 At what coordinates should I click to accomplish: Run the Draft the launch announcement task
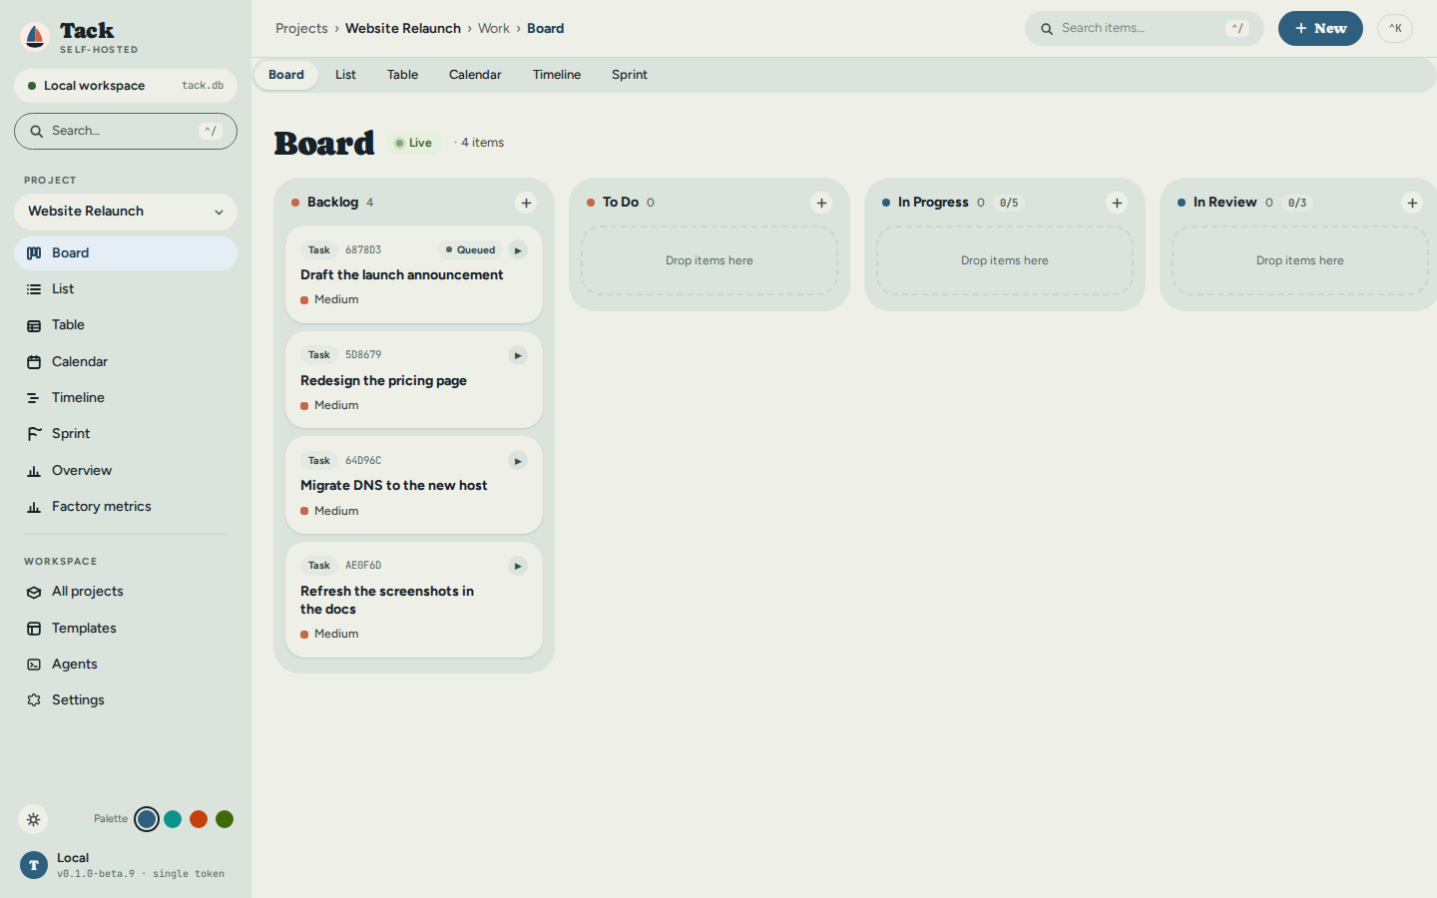pyautogui.click(x=518, y=250)
